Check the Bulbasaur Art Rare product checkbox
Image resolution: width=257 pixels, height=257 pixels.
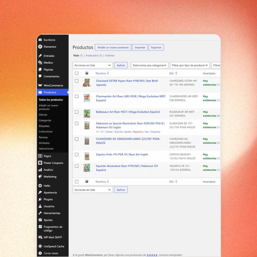tap(77, 112)
